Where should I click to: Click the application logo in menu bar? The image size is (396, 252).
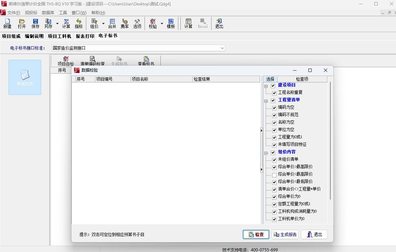[x=3, y=12]
